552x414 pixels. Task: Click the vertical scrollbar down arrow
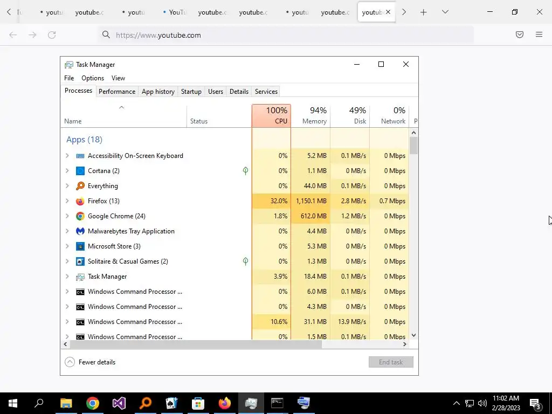coord(413,335)
